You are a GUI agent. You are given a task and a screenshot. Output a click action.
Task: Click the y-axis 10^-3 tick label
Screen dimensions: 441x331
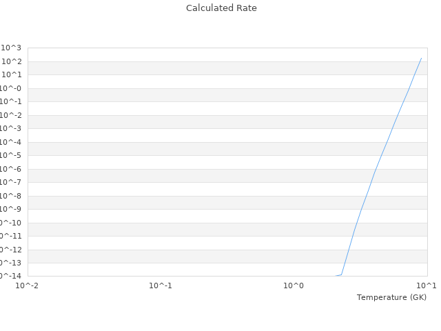point(11,128)
